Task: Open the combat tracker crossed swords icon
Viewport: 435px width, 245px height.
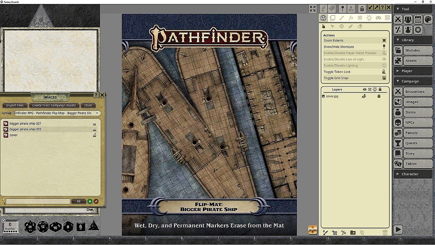Action: [398, 20]
